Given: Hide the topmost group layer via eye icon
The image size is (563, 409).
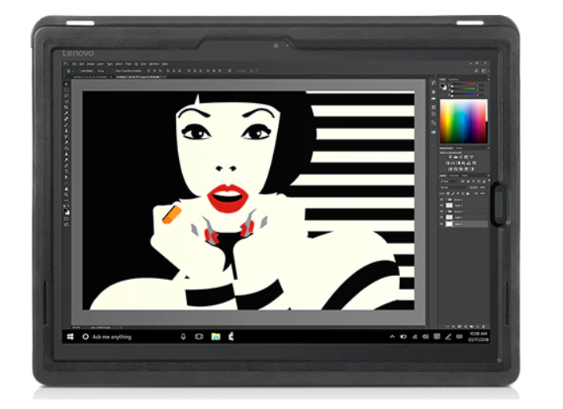Looking at the screenshot, I should pos(442,200).
